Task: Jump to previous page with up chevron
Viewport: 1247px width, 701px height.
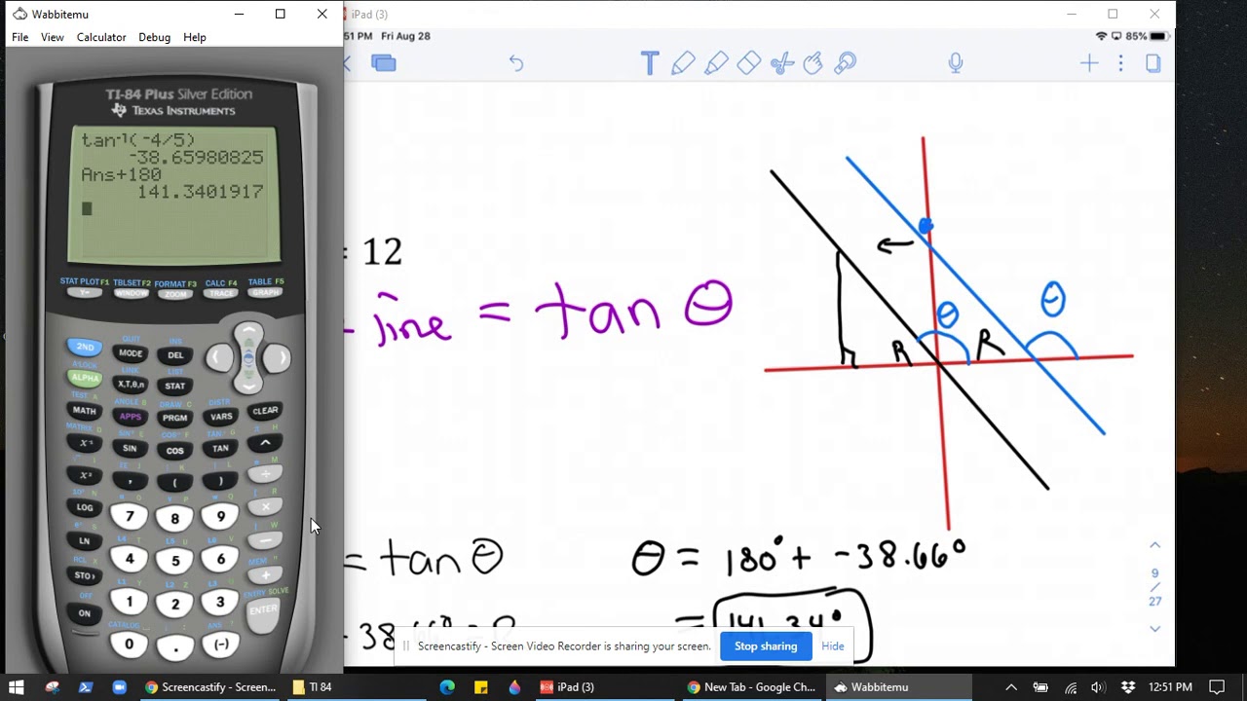Action: (x=1154, y=545)
